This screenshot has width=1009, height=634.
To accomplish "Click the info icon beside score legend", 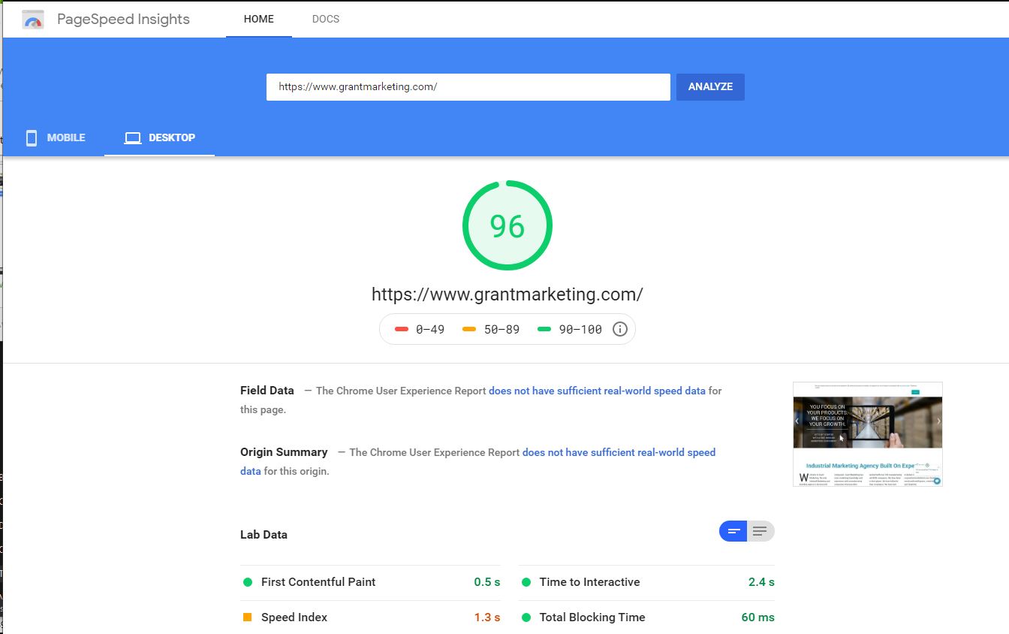I will click(619, 329).
